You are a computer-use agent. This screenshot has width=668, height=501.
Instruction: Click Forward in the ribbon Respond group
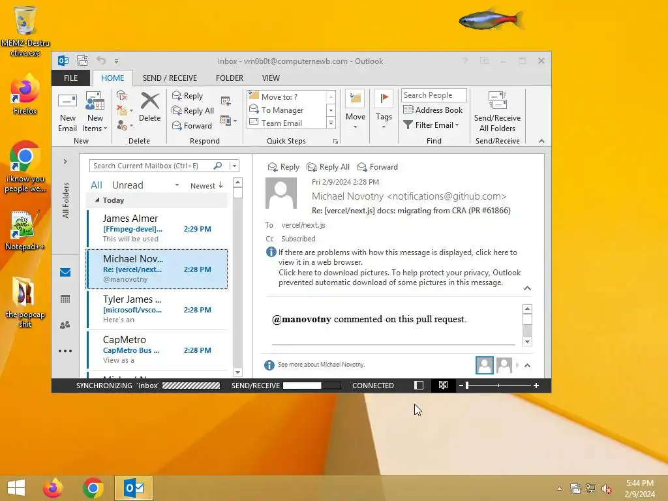click(x=192, y=126)
